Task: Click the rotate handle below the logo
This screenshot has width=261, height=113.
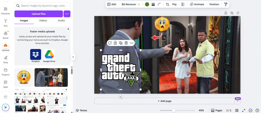Action: pyautogui.click(x=121, y=98)
